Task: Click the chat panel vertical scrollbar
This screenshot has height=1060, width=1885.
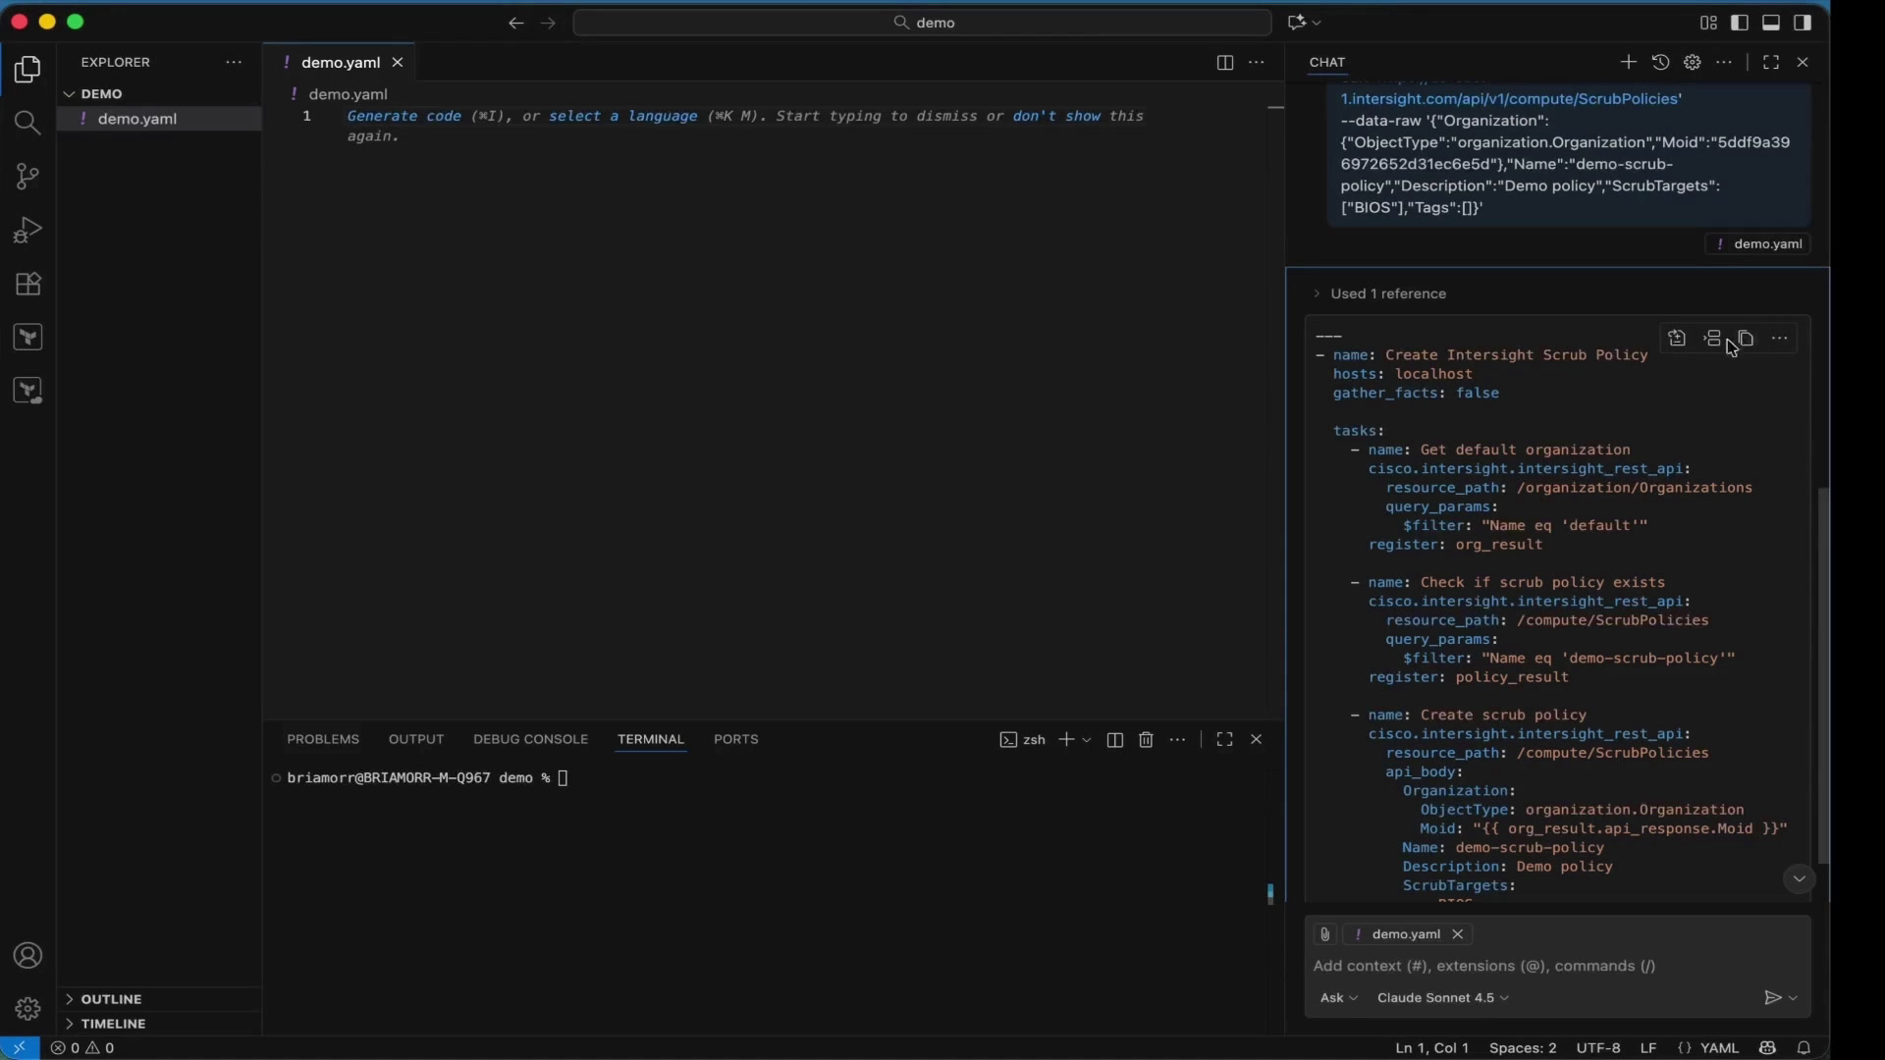Action: click(1823, 675)
